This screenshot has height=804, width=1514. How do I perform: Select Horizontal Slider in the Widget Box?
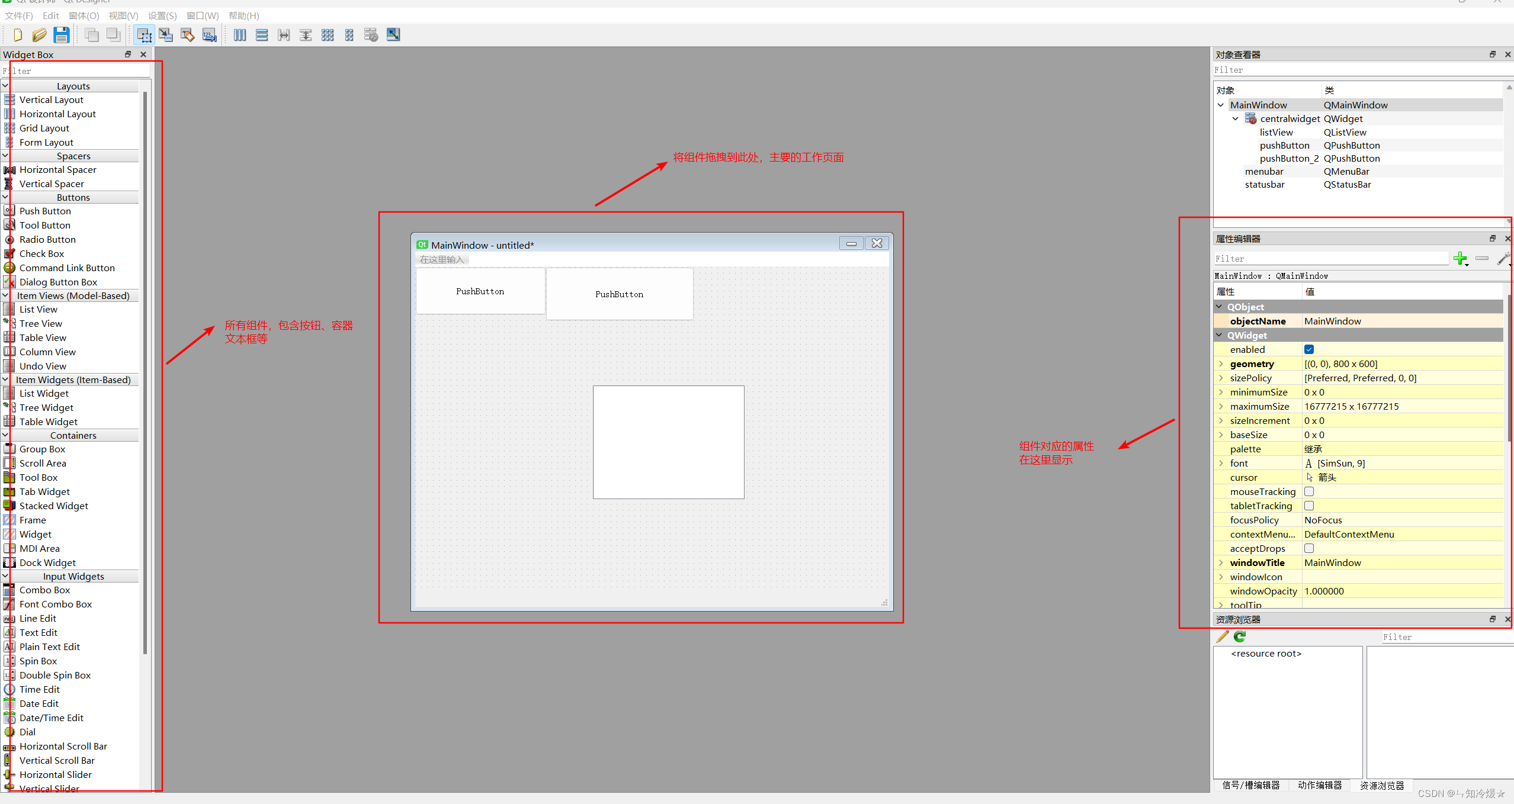pyautogui.click(x=56, y=774)
